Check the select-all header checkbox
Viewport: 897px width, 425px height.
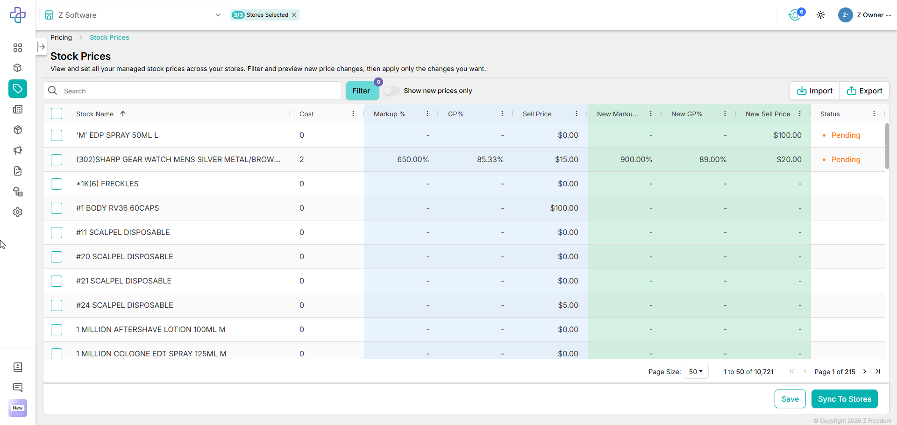coord(57,114)
